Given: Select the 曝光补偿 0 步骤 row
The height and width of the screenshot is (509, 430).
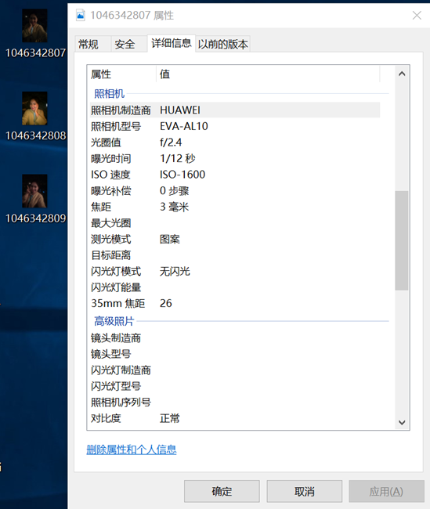Looking at the screenshot, I should click(x=235, y=190).
